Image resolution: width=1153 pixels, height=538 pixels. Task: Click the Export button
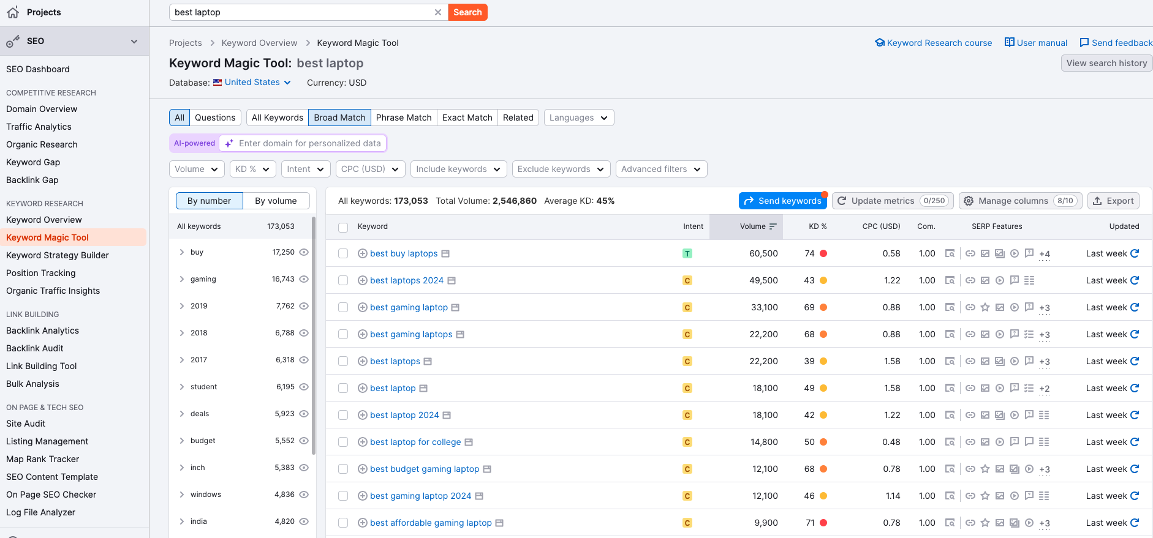1113,201
